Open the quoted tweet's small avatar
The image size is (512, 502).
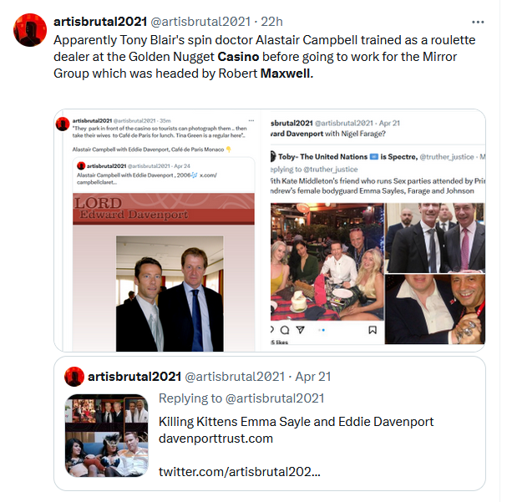(x=74, y=377)
